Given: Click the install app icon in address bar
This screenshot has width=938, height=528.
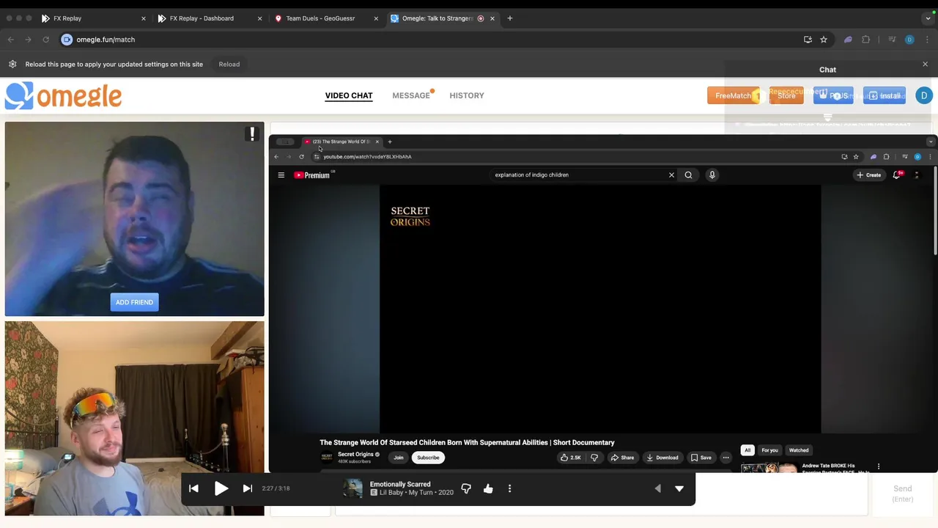Looking at the screenshot, I should pos(808,40).
